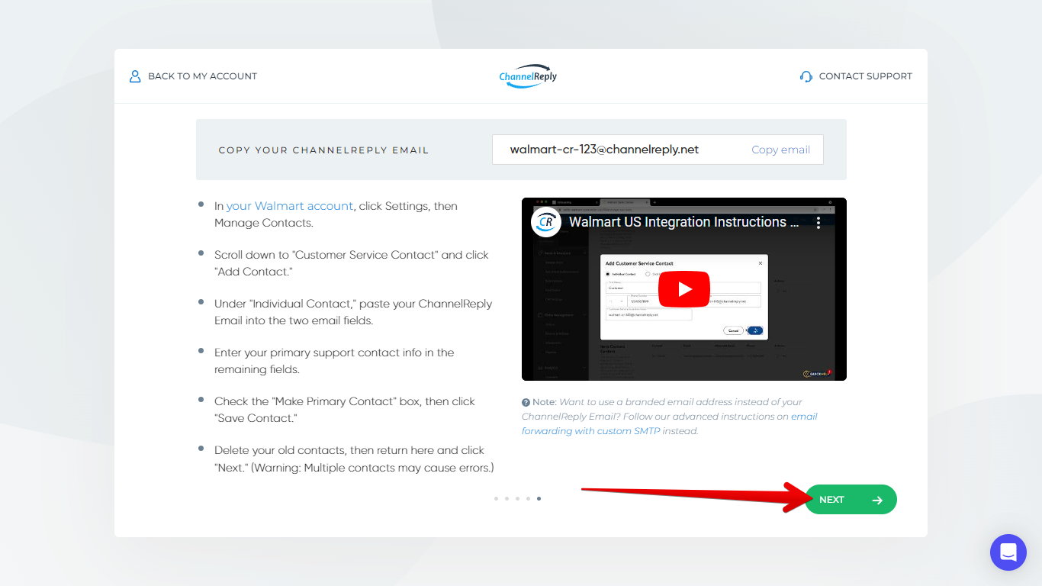The width and height of the screenshot is (1042, 586).
Task: Click the video title Walmart US Integration Instructions
Action: [684, 222]
